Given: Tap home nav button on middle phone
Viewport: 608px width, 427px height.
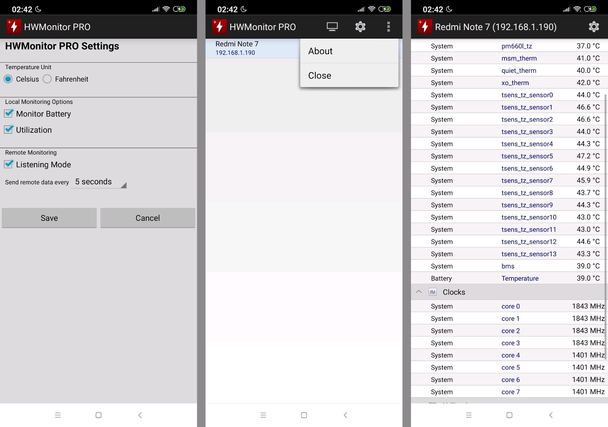Looking at the screenshot, I should coord(304,415).
